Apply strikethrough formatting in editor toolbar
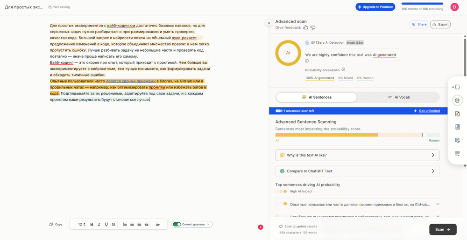 pyautogui.click(x=113, y=224)
